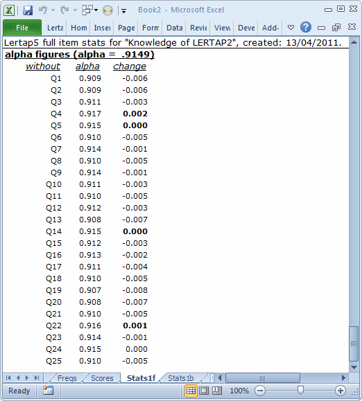Select the 'without' column header
Screen dimensions: 362x401
tap(43, 66)
